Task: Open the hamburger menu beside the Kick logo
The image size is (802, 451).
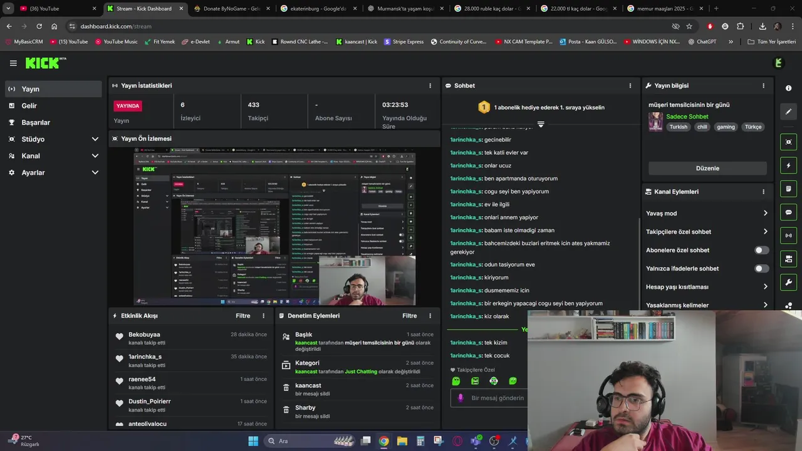Action: 13,63
